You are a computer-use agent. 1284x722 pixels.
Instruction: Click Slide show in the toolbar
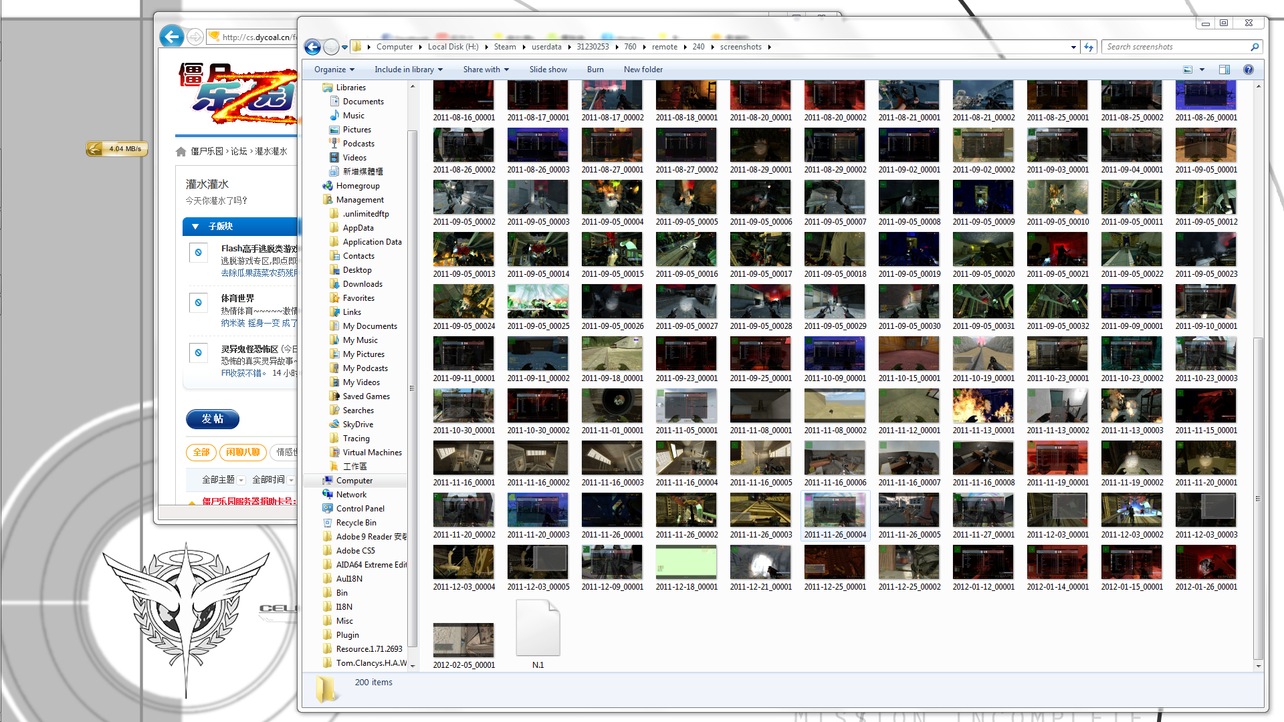pos(548,70)
